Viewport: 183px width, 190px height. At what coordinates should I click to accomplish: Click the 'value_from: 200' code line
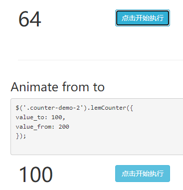pos(42,127)
